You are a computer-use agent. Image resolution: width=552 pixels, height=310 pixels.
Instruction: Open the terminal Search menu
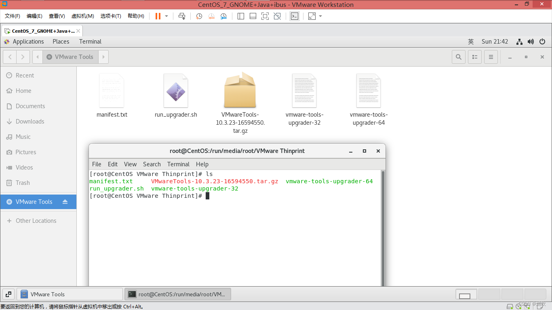(152, 164)
